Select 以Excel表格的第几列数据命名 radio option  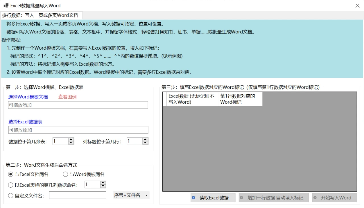43,185
